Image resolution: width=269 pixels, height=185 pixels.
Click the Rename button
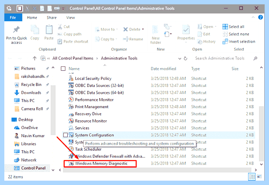point(133,39)
